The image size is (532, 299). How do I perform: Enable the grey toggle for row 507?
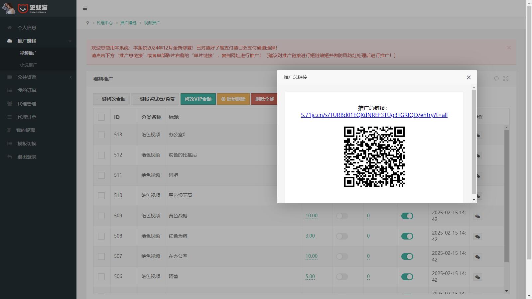(x=342, y=256)
